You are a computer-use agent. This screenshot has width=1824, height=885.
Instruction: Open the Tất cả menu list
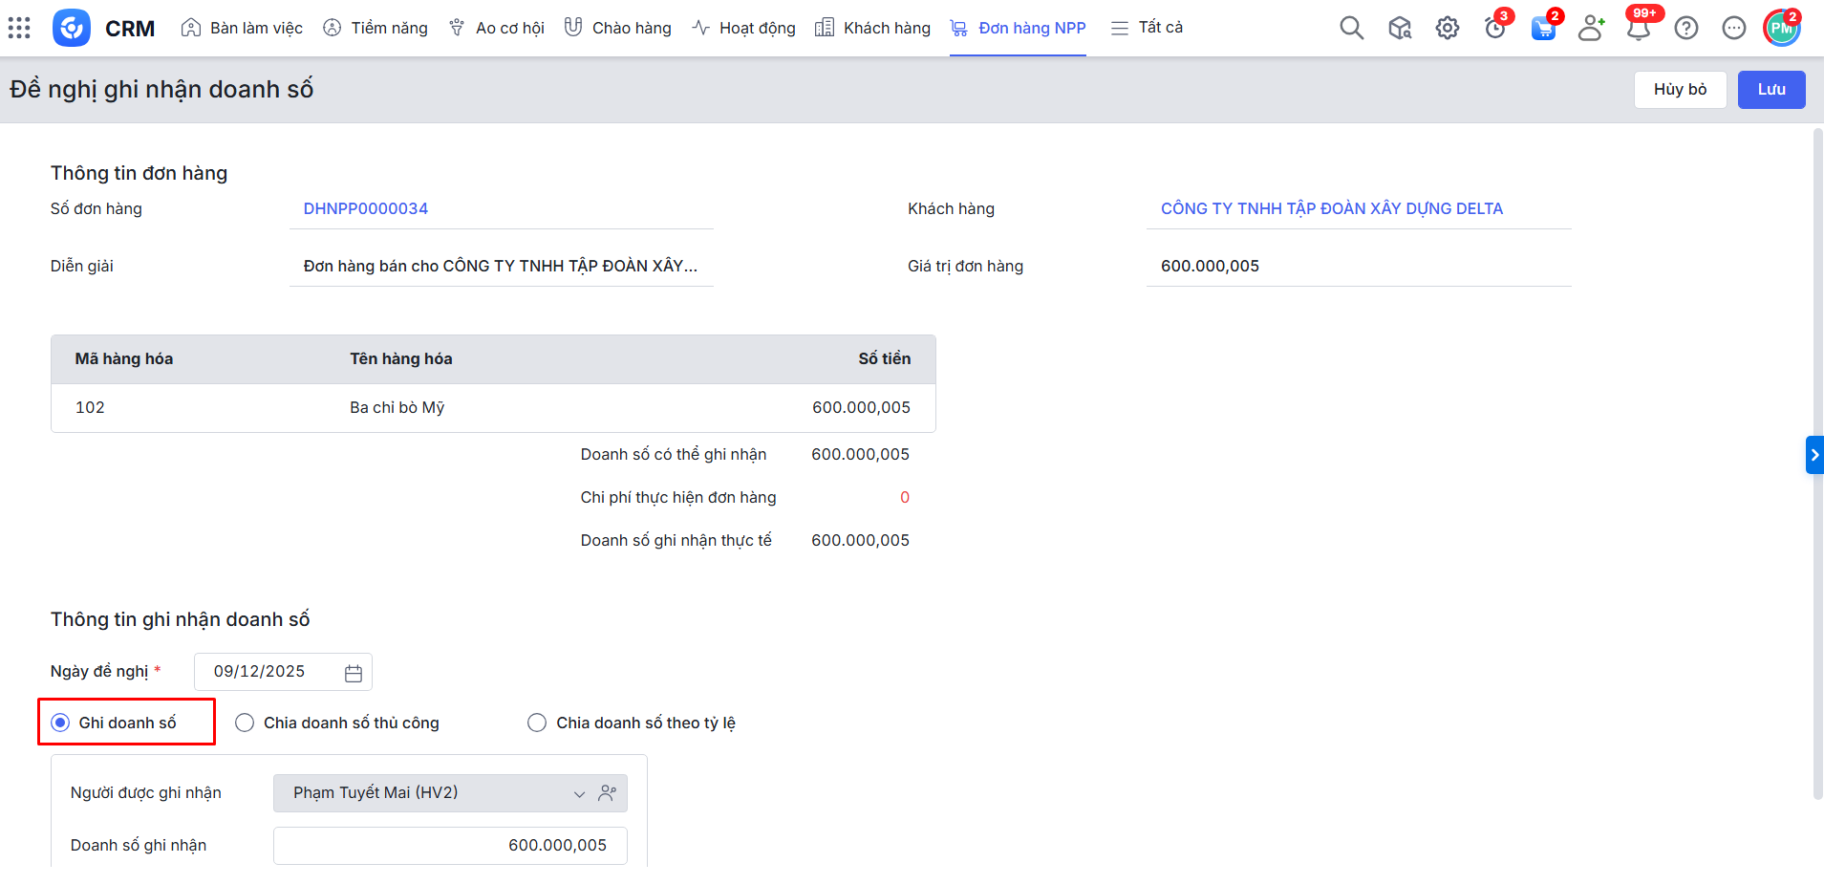pos(1147,28)
